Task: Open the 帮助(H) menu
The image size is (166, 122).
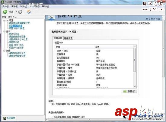Action: (x=46, y=6)
